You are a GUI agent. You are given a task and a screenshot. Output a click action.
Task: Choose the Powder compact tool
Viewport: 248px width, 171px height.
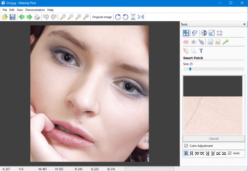210,42
